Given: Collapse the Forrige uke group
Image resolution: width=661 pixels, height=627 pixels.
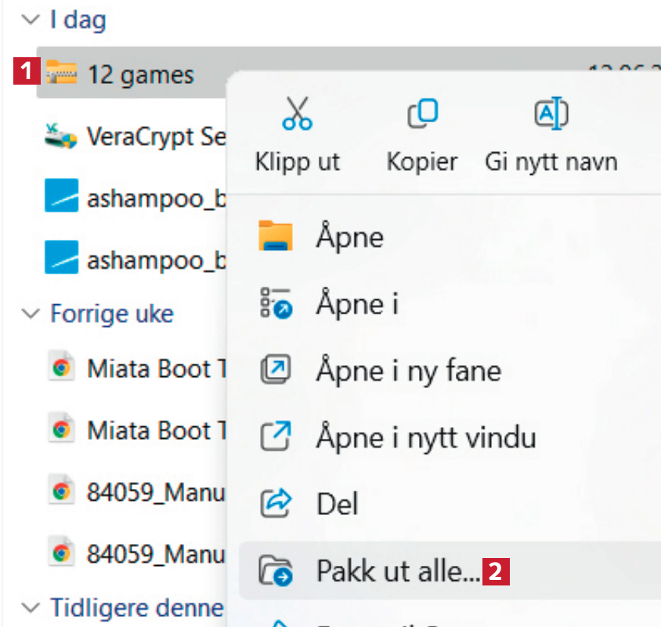Looking at the screenshot, I should coord(31,313).
